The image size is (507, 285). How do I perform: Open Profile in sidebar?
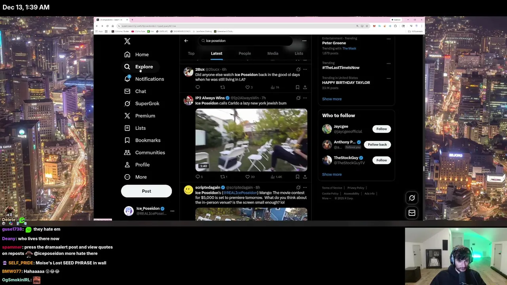[x=137, y=165]
